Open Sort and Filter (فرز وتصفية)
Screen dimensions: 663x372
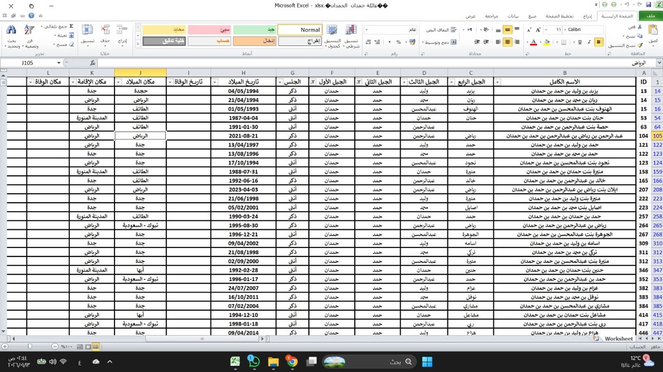(30, 36)
